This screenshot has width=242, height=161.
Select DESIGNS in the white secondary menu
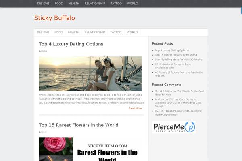click(x=43, y=32)
